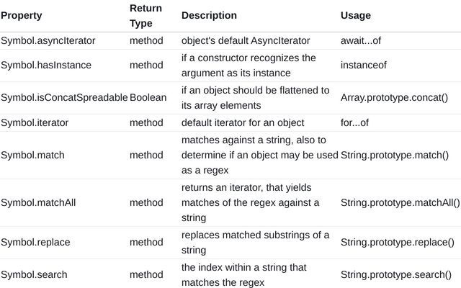Click the for...of usage cell
This screenshot has width=461, height=288.
tap(354, 122)
